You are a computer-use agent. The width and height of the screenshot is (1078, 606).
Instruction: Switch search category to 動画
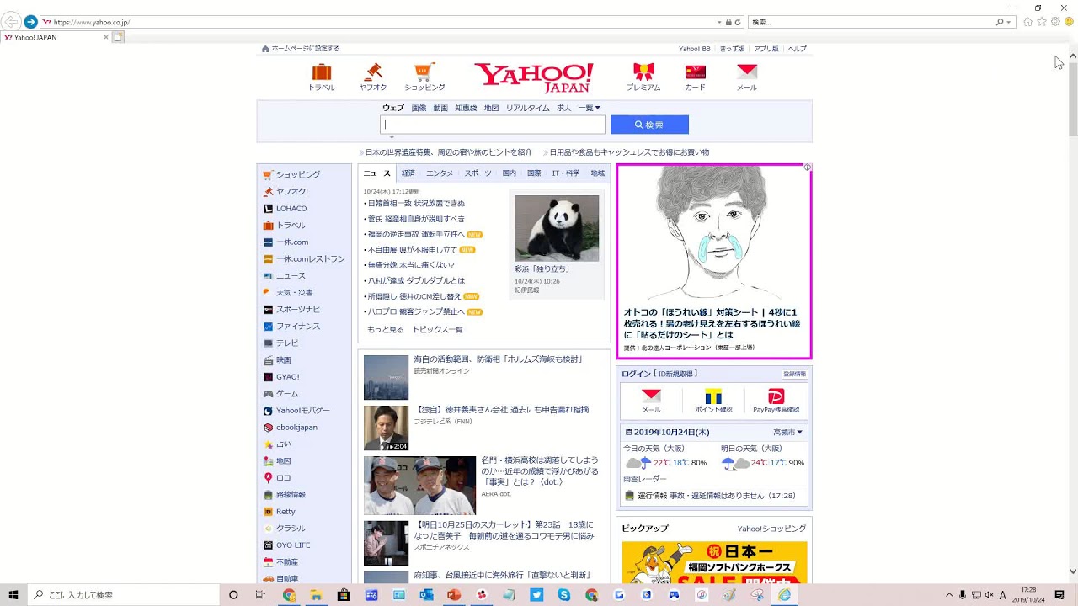[x=440, y=108]
